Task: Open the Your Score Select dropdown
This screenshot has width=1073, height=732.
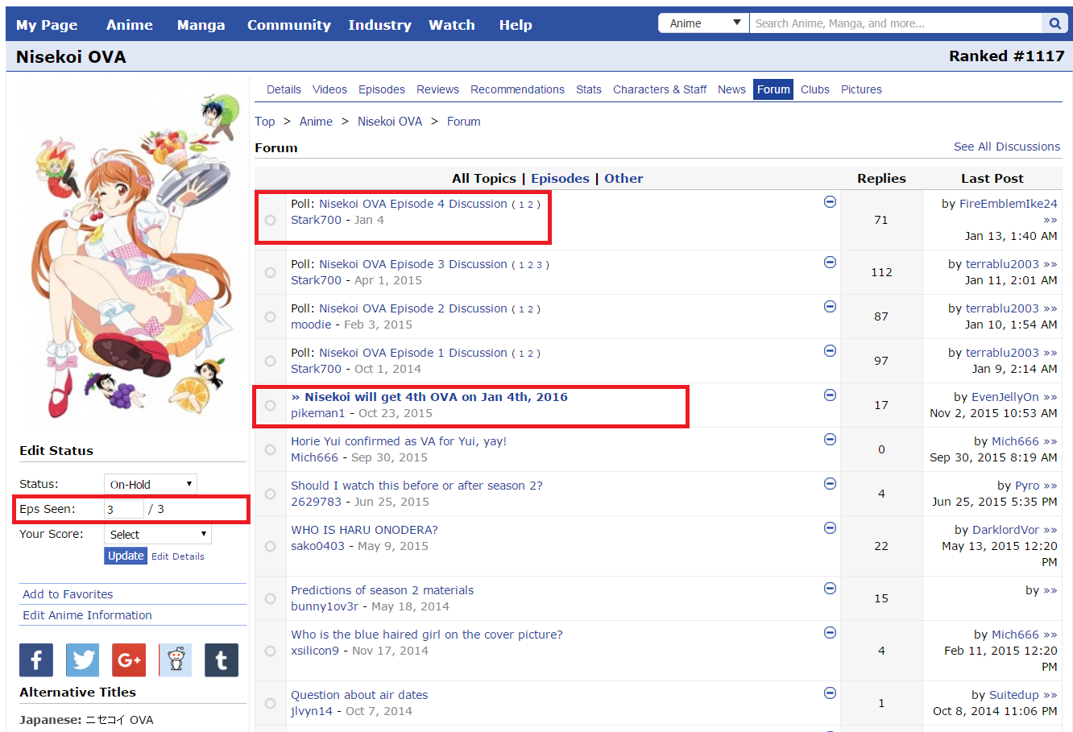Action: coord(158,534)
